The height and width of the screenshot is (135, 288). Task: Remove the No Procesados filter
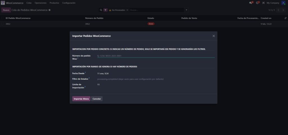[x=127, y=10]
